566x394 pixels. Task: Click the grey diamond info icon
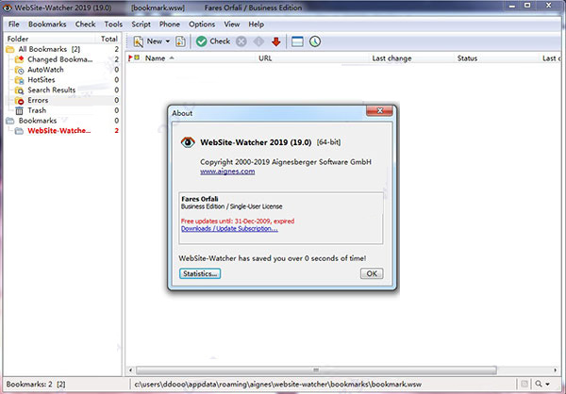point(258,41)
